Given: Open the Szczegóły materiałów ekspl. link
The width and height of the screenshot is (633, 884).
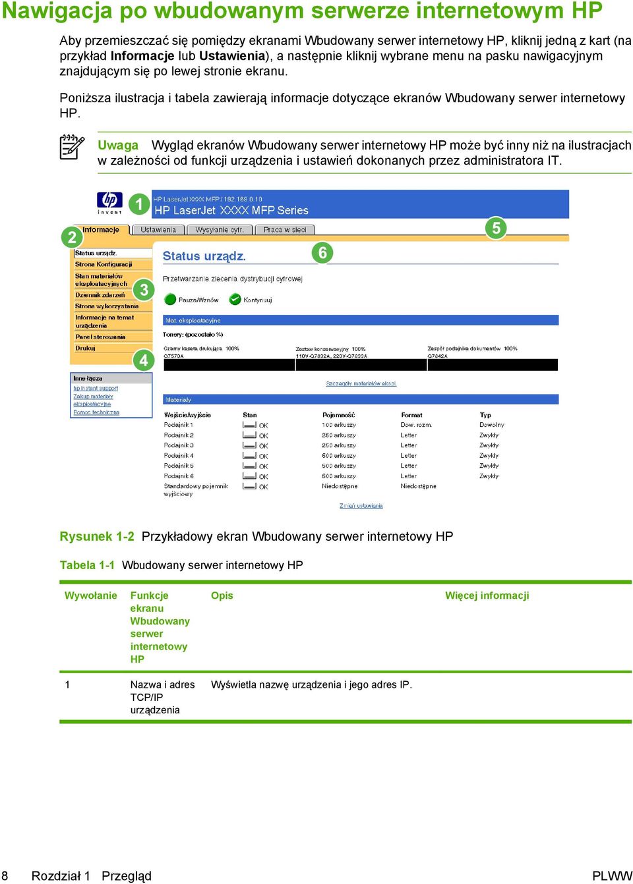Looking at the screenshot, I should click(361, 383).
